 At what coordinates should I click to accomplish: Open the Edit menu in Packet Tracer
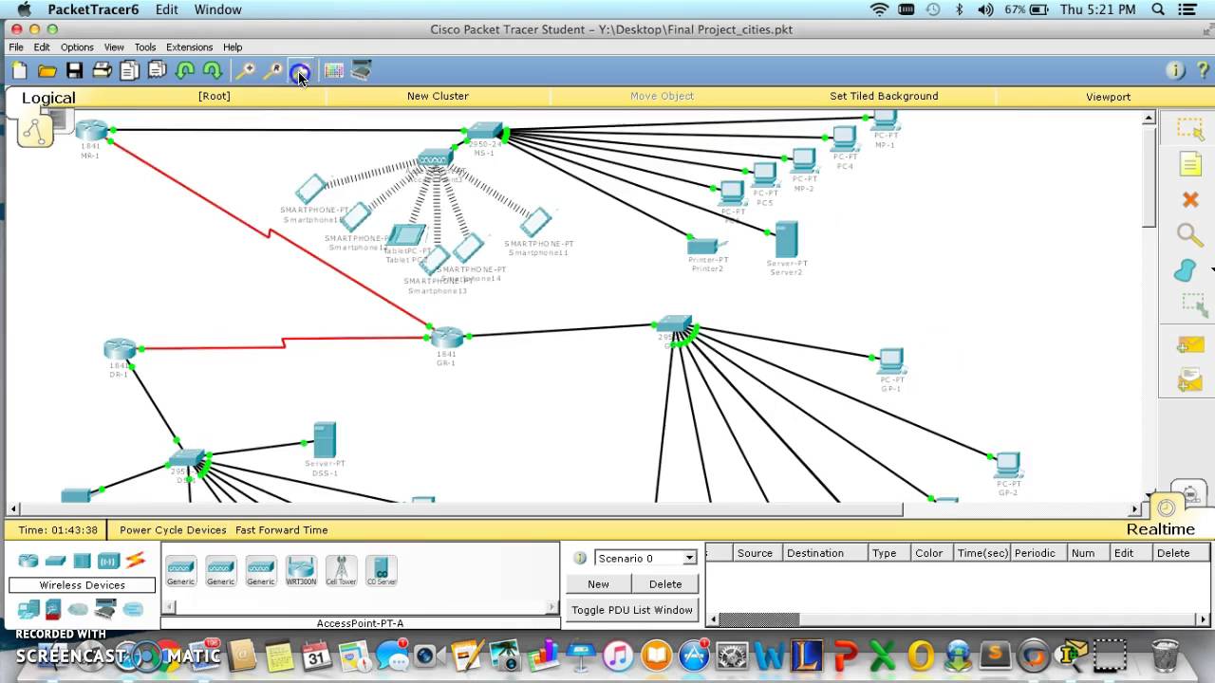pos(42,46)
